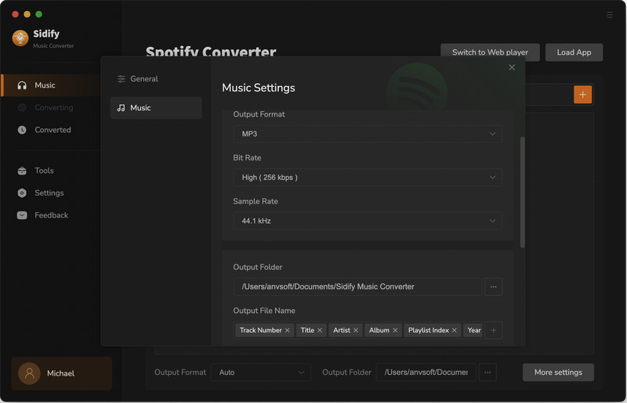Remove the Playlist Index tag
The width and height of the screenshot is (627, 403).
click(x=455, y=330)
